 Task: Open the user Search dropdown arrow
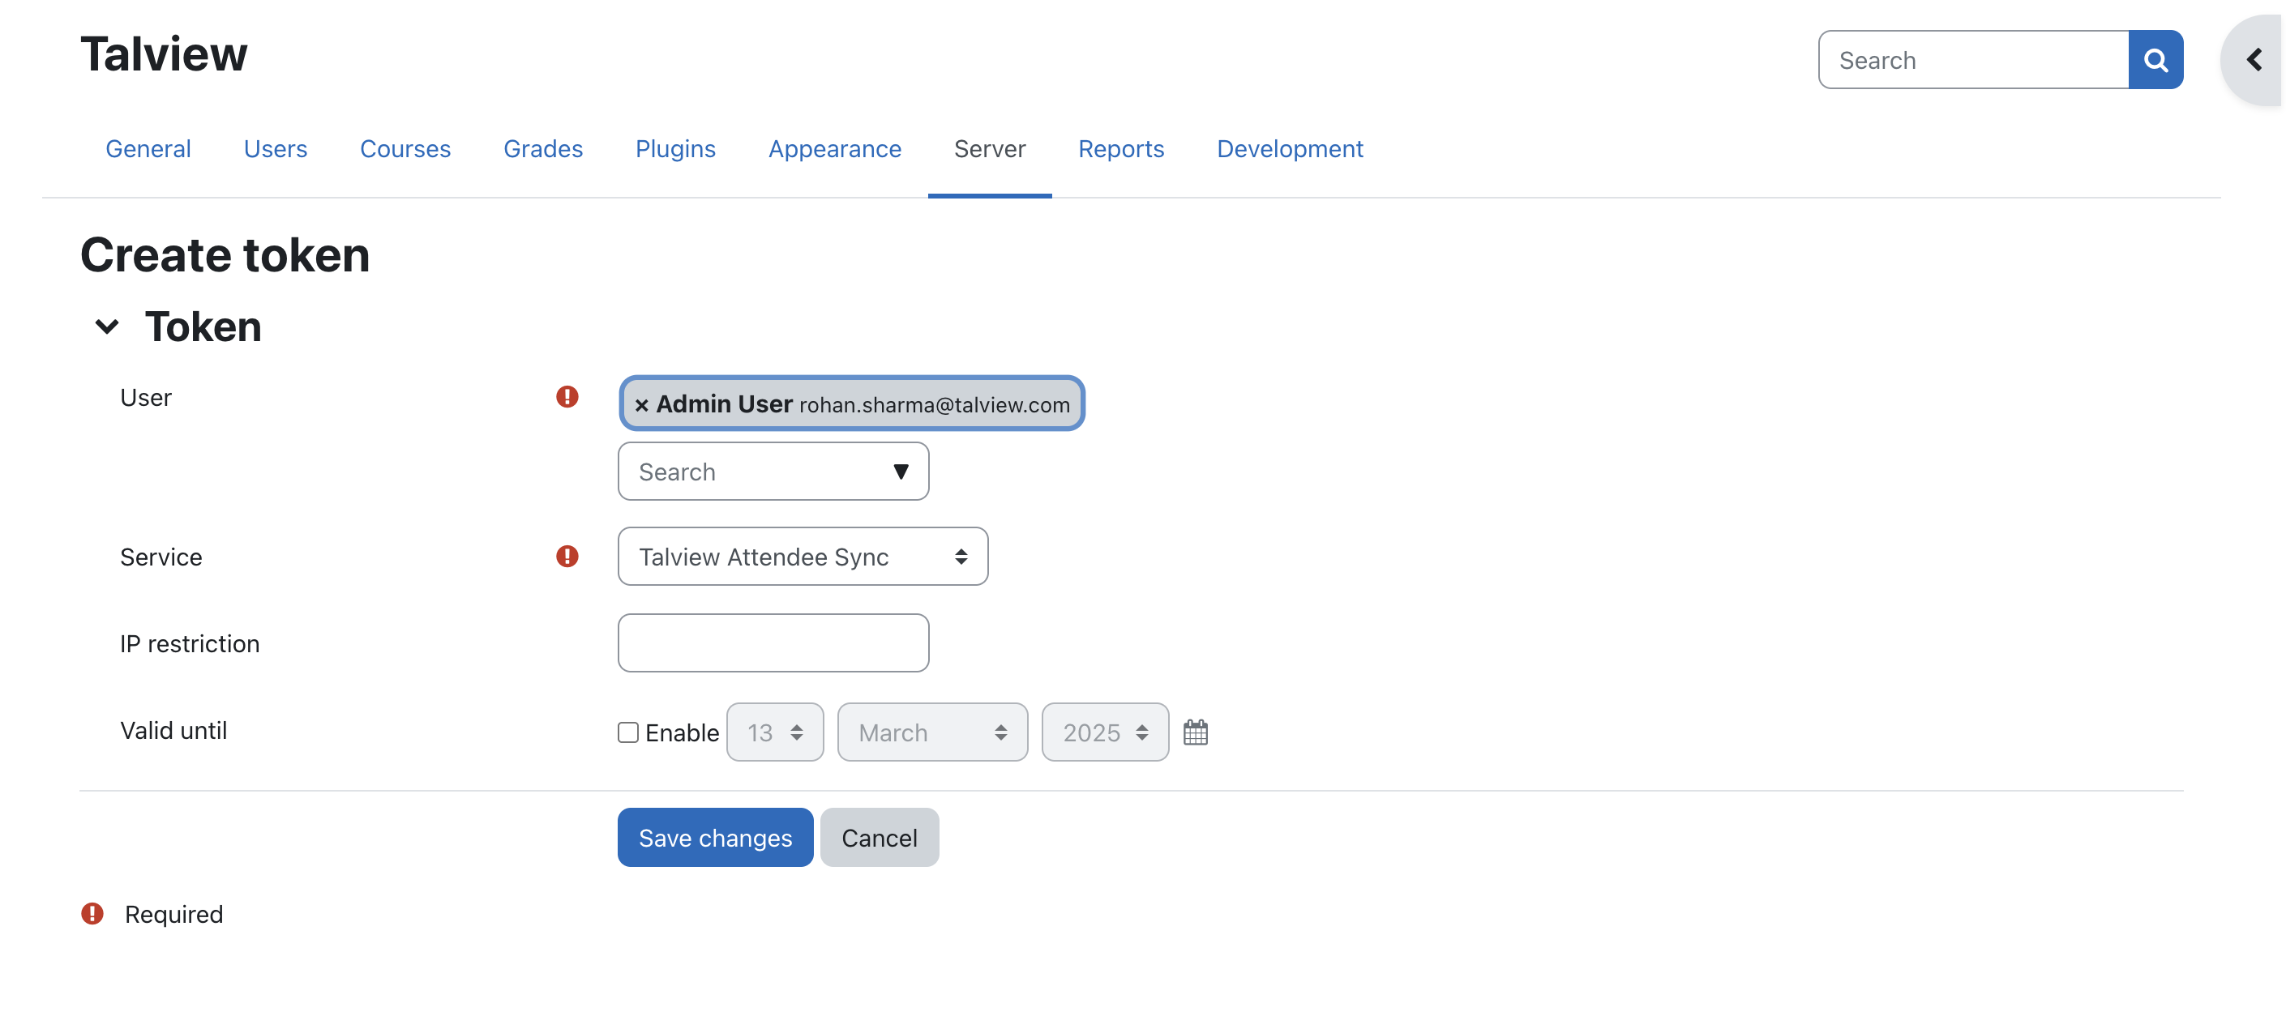(900, 472)
